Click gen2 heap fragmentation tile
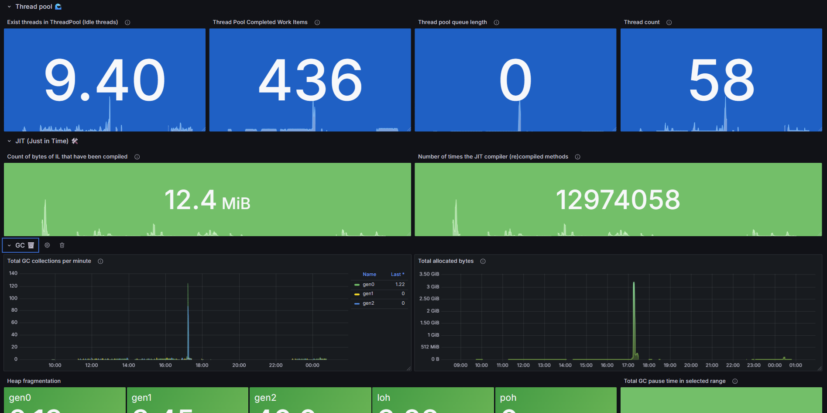Image resolution: width=827 pixels, height=413 pixels. pos(310,400)
